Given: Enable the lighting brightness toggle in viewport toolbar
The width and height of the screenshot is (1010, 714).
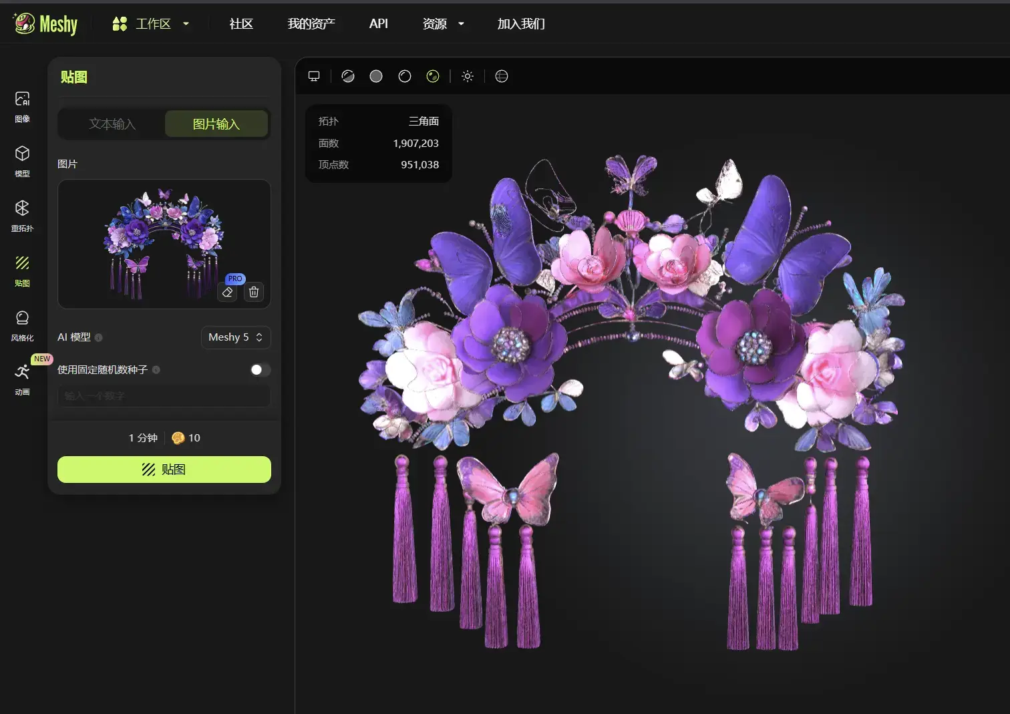Looking at the screenshot, I should pos(468,75).
